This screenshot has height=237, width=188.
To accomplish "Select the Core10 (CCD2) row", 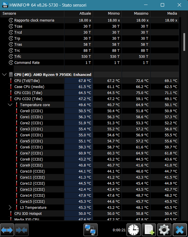I will coord(96,171).
